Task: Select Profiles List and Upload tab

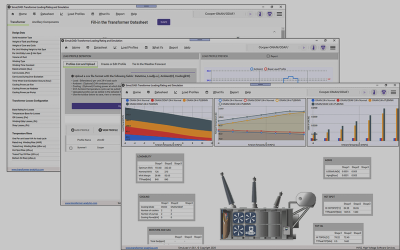Action: coord(80,64)
